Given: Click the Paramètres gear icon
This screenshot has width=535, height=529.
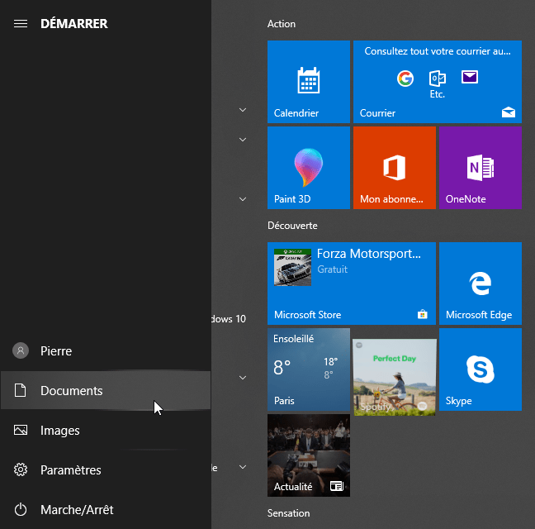Looking at the screenshot, I should point(21,469).
